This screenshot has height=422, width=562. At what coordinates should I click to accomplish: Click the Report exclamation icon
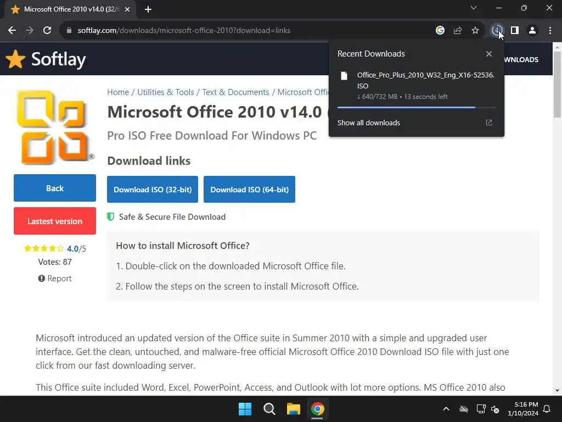coord(42,279)
